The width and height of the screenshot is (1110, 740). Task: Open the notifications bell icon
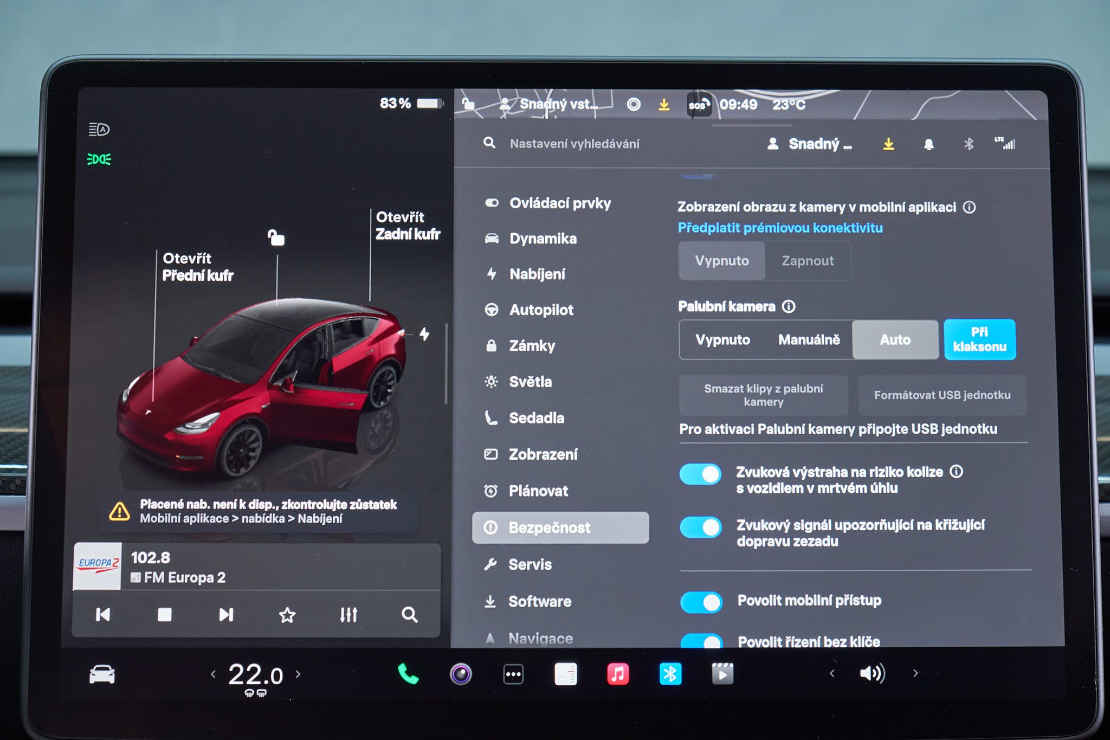coord(928,144)
